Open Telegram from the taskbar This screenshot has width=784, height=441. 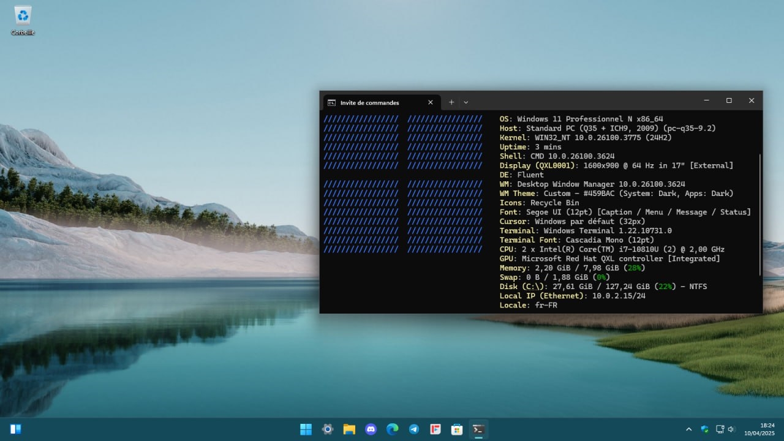(414, 429)
